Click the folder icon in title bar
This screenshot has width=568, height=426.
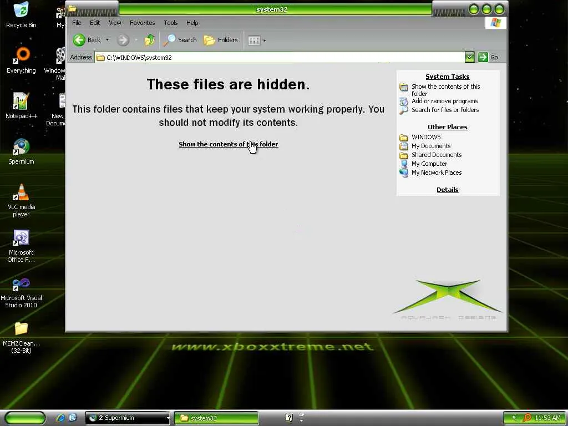[x=73, y=8]
